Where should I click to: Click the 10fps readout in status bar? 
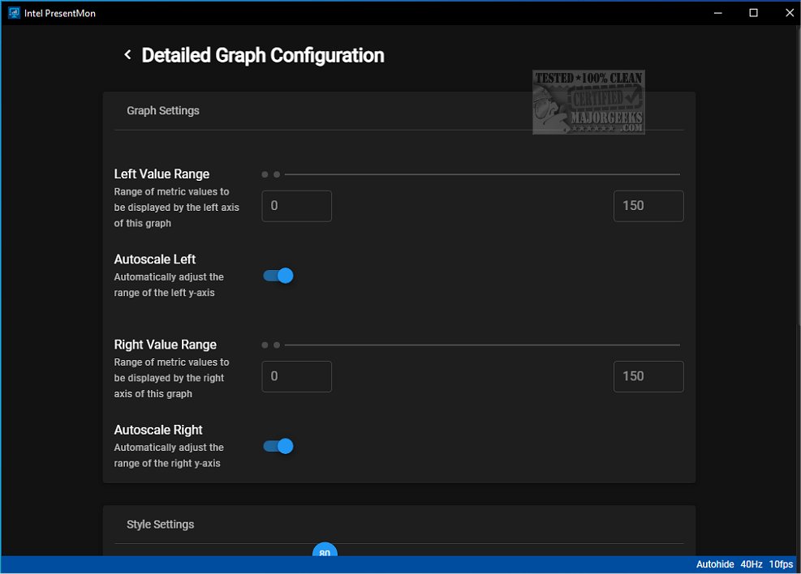782,564
